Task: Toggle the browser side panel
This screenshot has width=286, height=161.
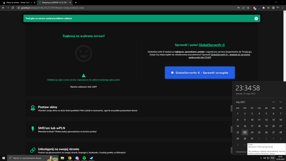Action: [273, 8]
